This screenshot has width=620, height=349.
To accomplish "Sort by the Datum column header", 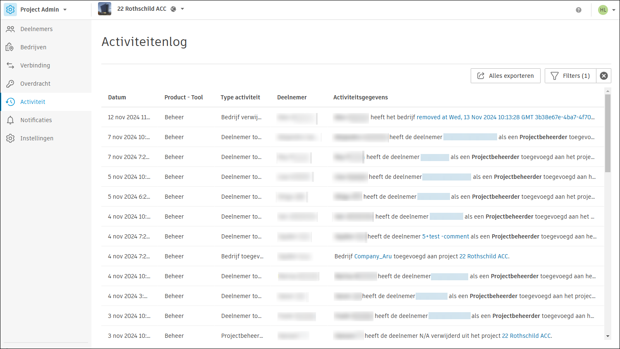I will [x=117, y=97].
